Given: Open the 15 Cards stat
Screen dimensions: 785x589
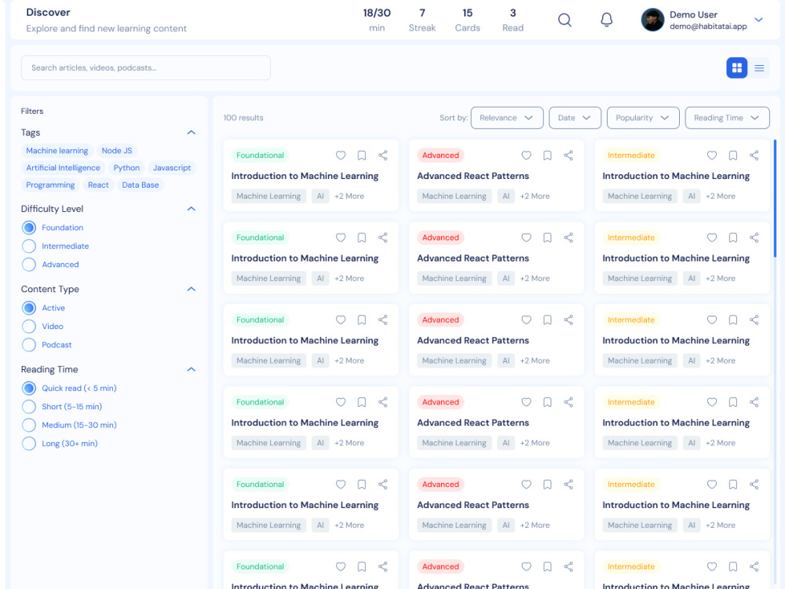Looking at the screenshot, I should [x=468, y=20].
